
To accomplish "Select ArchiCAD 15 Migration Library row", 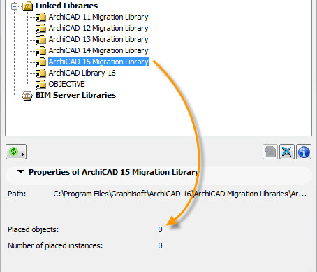I will pos(98,62).
